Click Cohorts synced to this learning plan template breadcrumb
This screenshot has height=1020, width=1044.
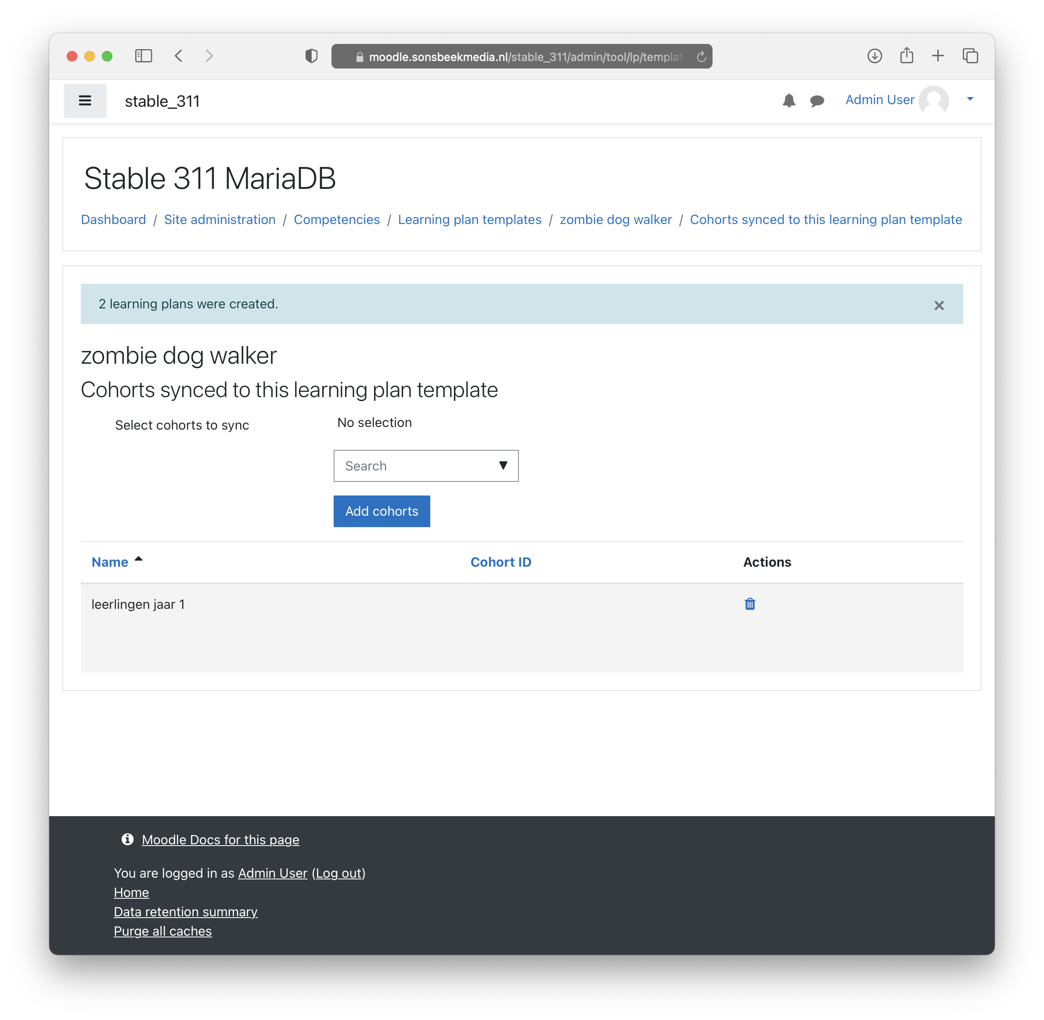tap(825, 220)
